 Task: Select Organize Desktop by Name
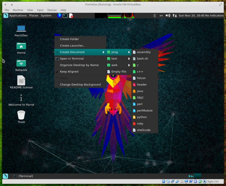(80, 65)
